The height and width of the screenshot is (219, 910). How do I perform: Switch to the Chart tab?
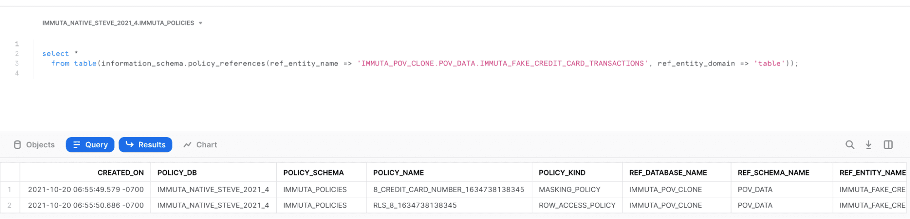pyautogui.click(x=200, y=144)
